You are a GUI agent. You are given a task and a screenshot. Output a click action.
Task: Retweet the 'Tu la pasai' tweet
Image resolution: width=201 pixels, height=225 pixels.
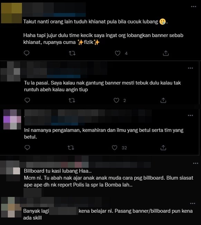click(72, 100)
